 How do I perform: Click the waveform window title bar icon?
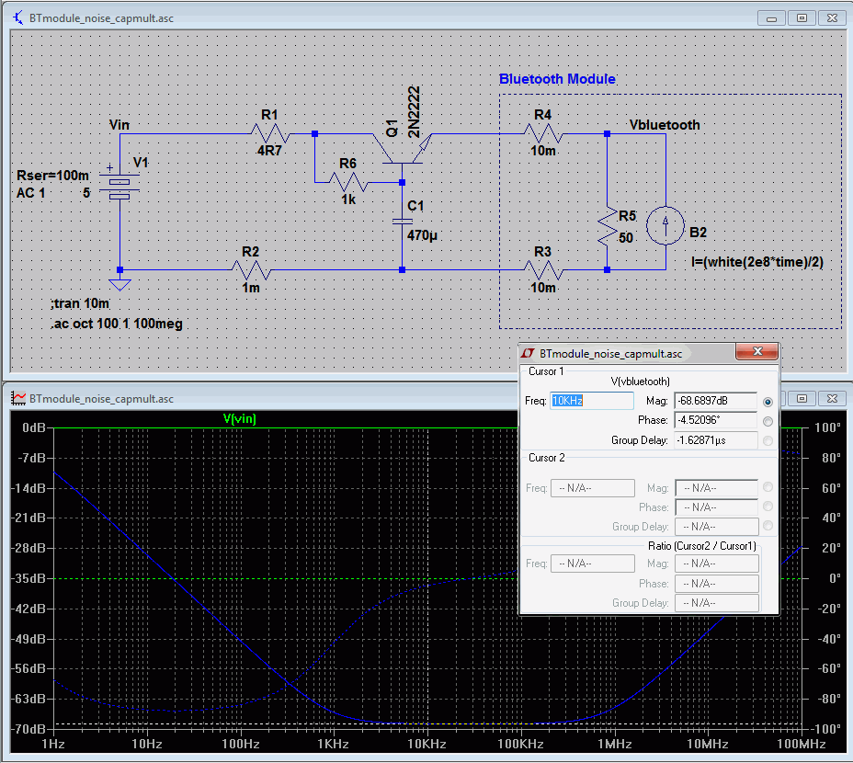(x=18, y=399)
